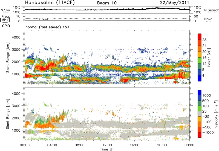The width and height of the screenshot is (219, 151).
Task: Pick the bright blue top segment of velocity colorbar
Action: [200, 93]
